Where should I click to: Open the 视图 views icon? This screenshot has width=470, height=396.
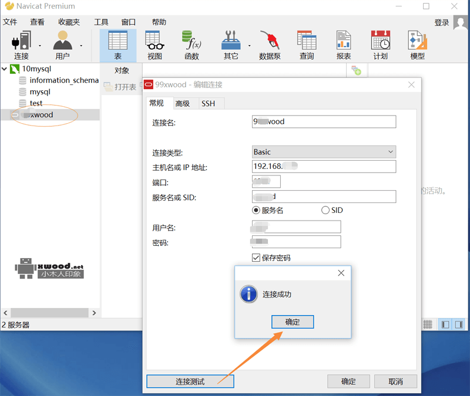[x=155, y=45]
